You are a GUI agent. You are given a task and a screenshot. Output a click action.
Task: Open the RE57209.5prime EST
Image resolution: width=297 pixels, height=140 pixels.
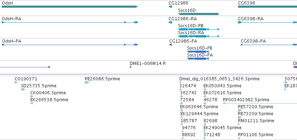coord(240,110)
